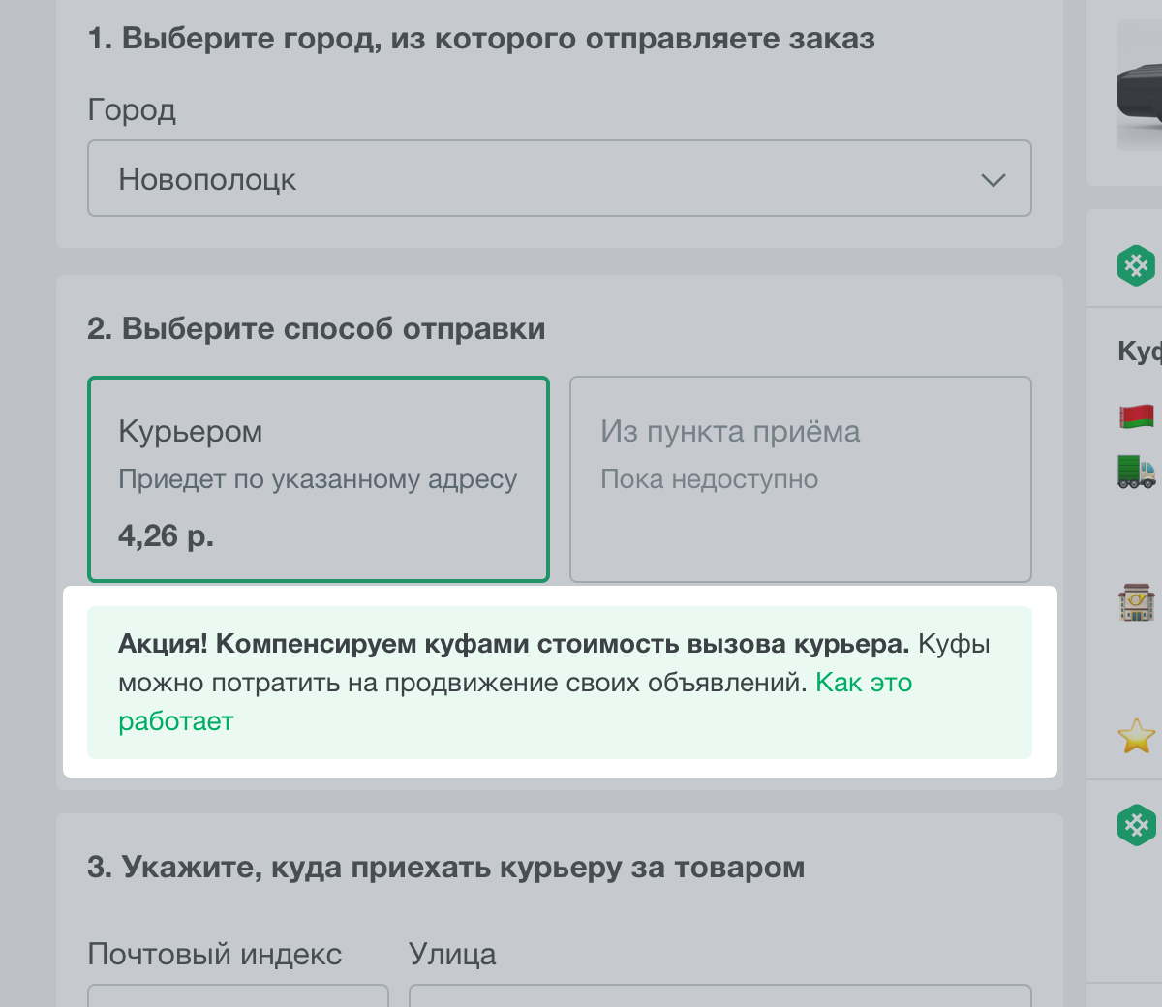Choose the Из пункта приёма option

point(800,479)
